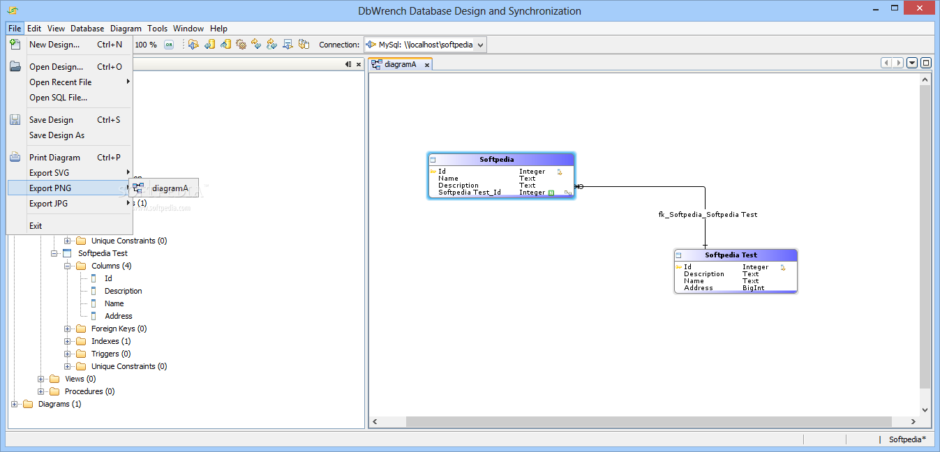Maximize the diagram editor pane
The image size is (940, 452).
tap(926, 63)
